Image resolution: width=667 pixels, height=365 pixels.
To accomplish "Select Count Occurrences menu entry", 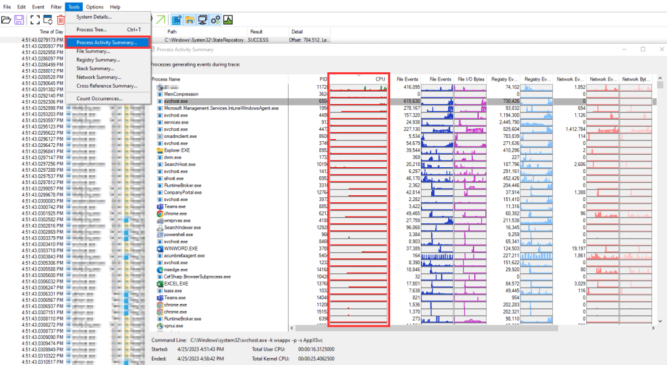I will tap(99, 98).
